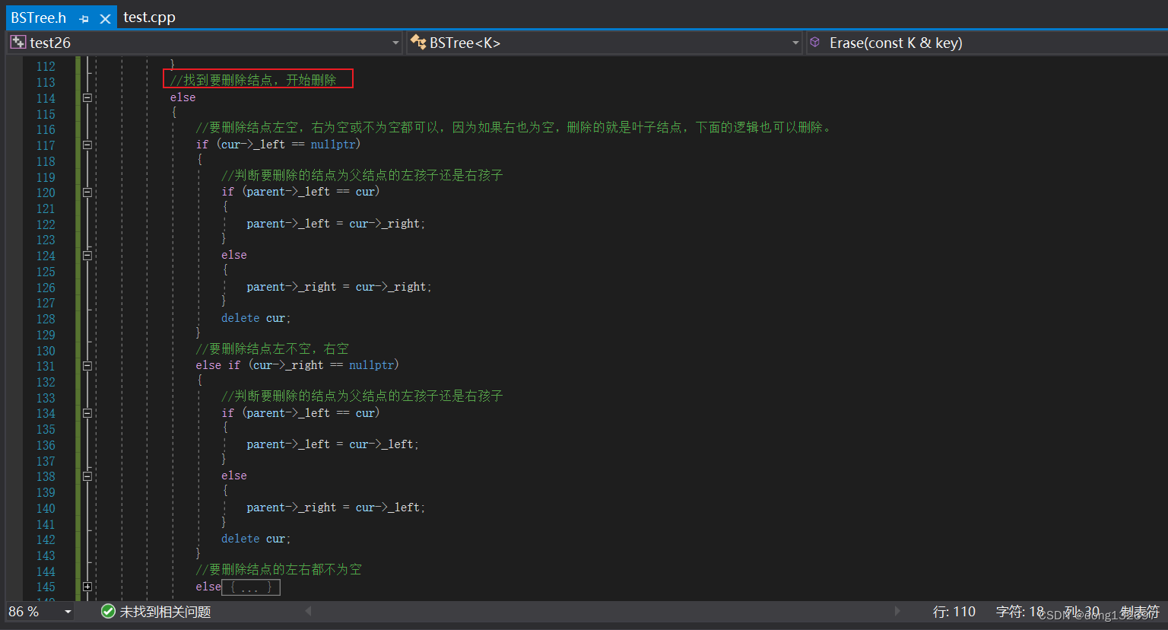Click the line 'parent->_right = cur->_left;'
The width and height of the screenshot is (1168, 630).
pos(336,508)
